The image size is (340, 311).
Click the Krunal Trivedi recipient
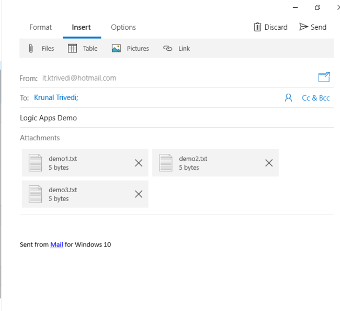[56, 98]
